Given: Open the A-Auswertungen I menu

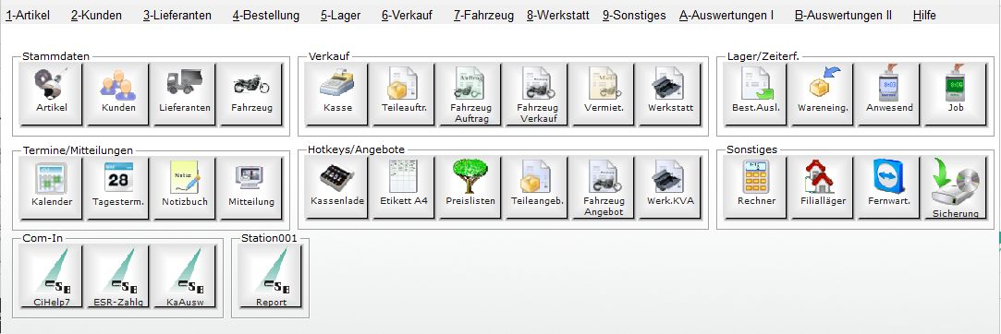Looking at the screenshot, I should [726, 16].
